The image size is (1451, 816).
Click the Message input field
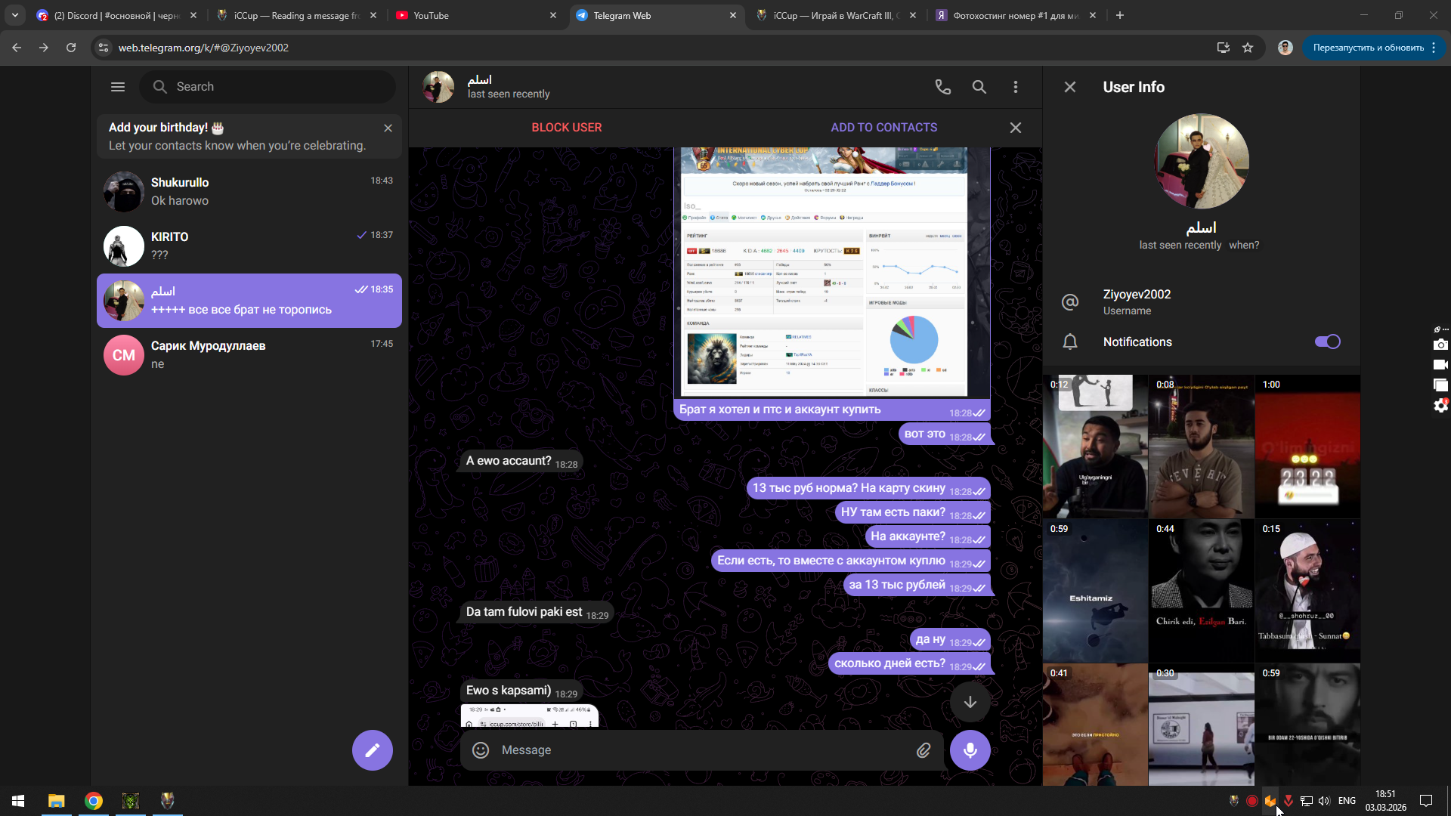click(695, 750)
